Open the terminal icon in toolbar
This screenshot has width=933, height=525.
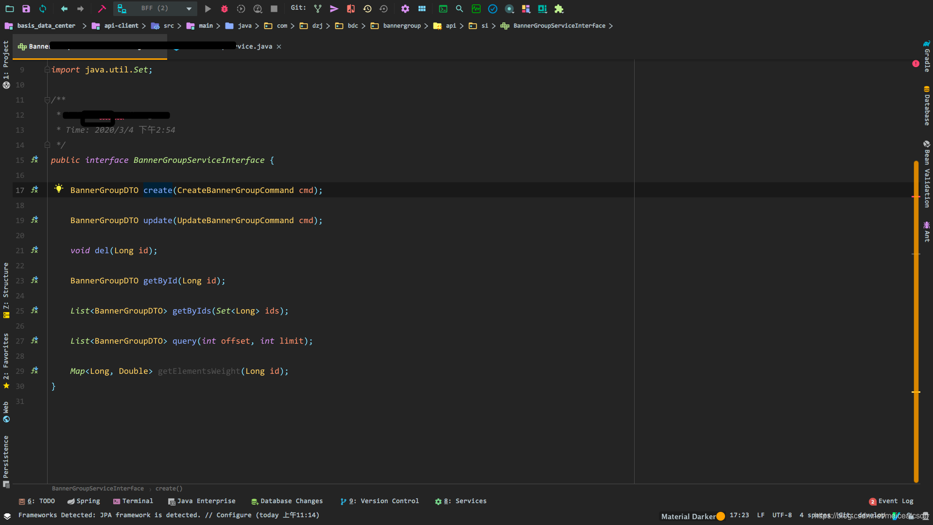pyautogui.click(x=443, y=9)
